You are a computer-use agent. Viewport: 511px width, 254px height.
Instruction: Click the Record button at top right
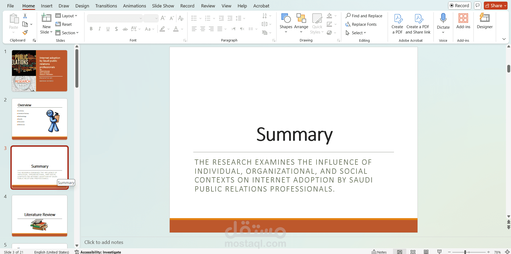point(460,6)
